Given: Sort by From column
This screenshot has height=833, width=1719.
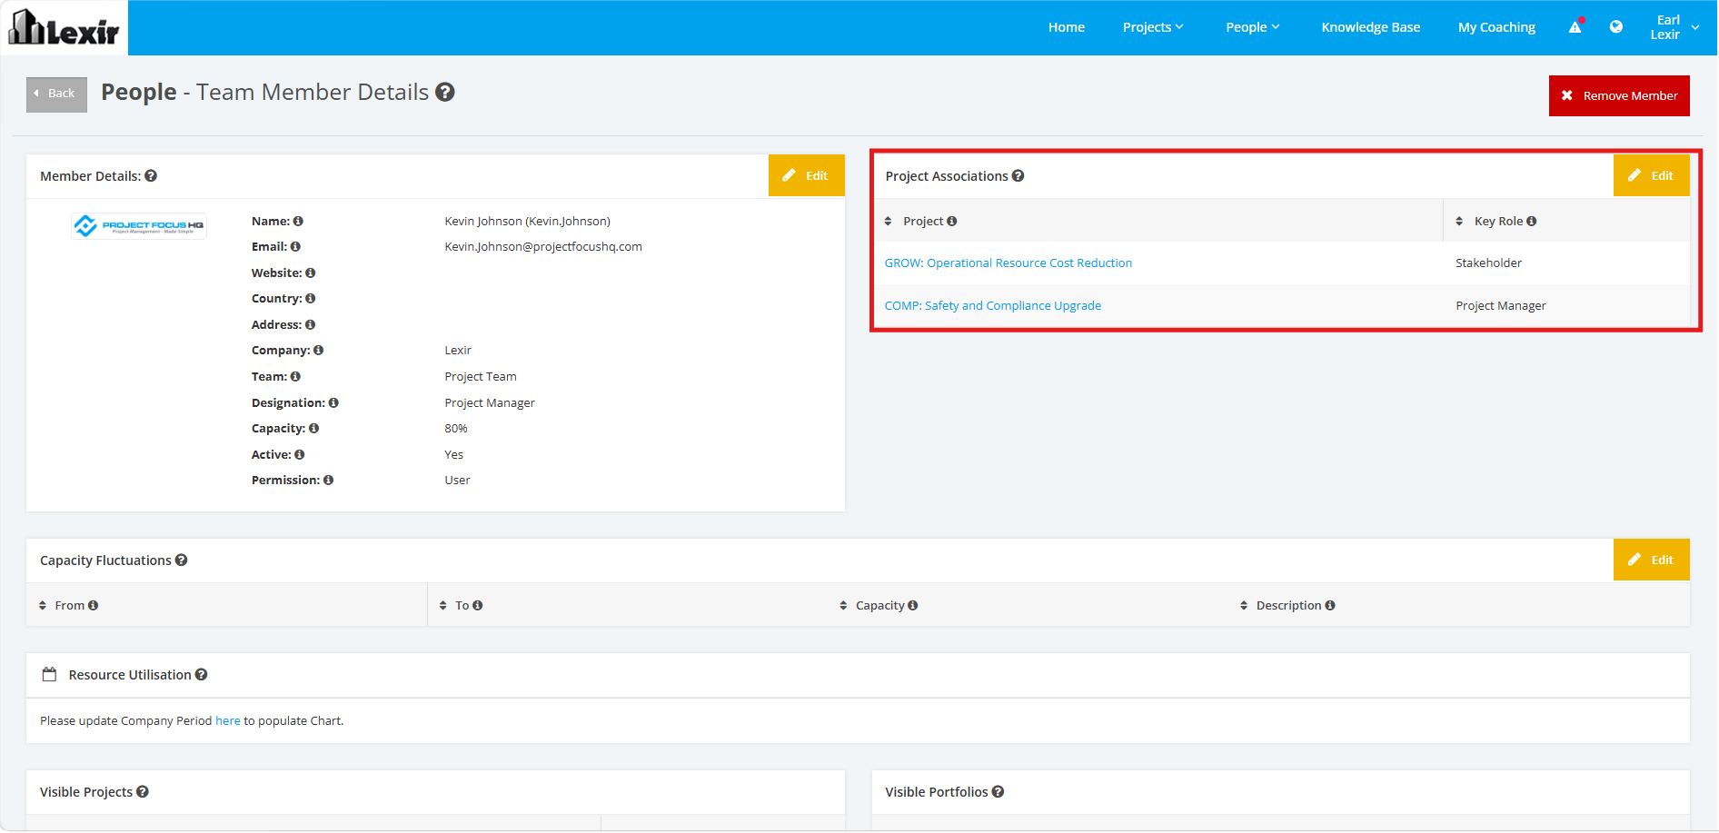Looking at the screenshot, I should pos(43,606).
